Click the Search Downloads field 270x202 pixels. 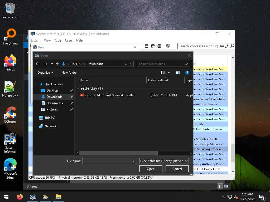tap(161, 64)
